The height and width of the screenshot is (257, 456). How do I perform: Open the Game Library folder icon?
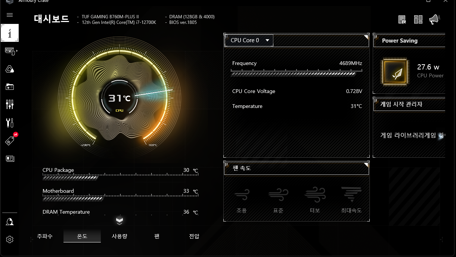coord(10,87)
